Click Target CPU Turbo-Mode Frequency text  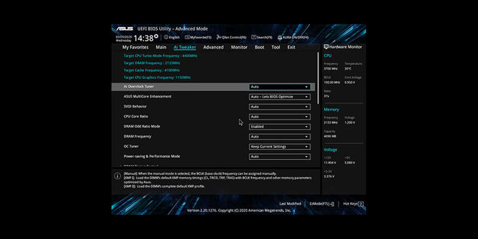[x=161, y=56]
